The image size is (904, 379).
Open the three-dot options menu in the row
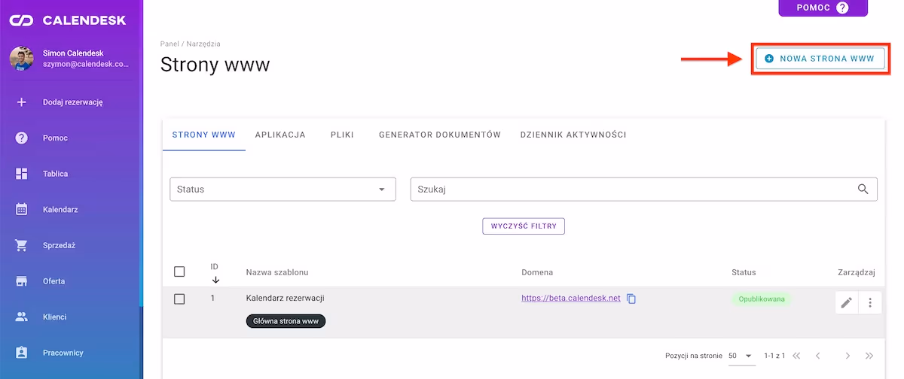point(870,302)
